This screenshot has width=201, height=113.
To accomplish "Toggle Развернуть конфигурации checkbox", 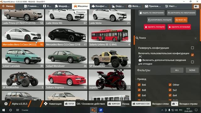I will (x=192, y=48).
